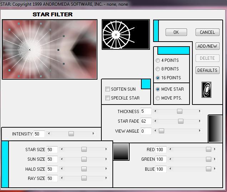Click the THICKNESS slider thumb
The height and width of the screenshot is (192, 227).
(180, 111)
